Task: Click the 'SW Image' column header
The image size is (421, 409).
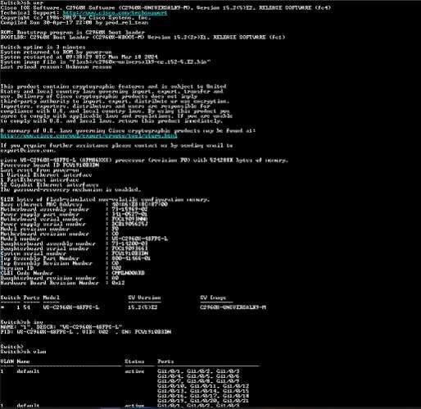Action: (213, 298)
